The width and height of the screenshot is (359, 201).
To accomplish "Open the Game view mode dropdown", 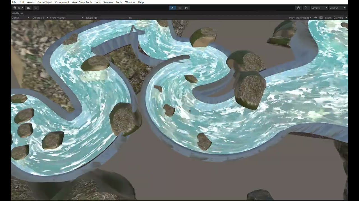I will click(x=20, y=18).
